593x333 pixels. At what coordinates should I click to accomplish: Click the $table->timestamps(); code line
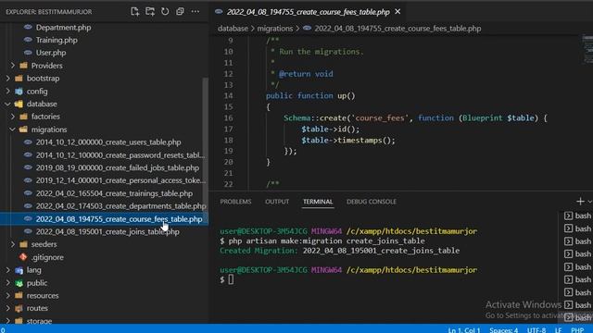click(x=348, y=141)
